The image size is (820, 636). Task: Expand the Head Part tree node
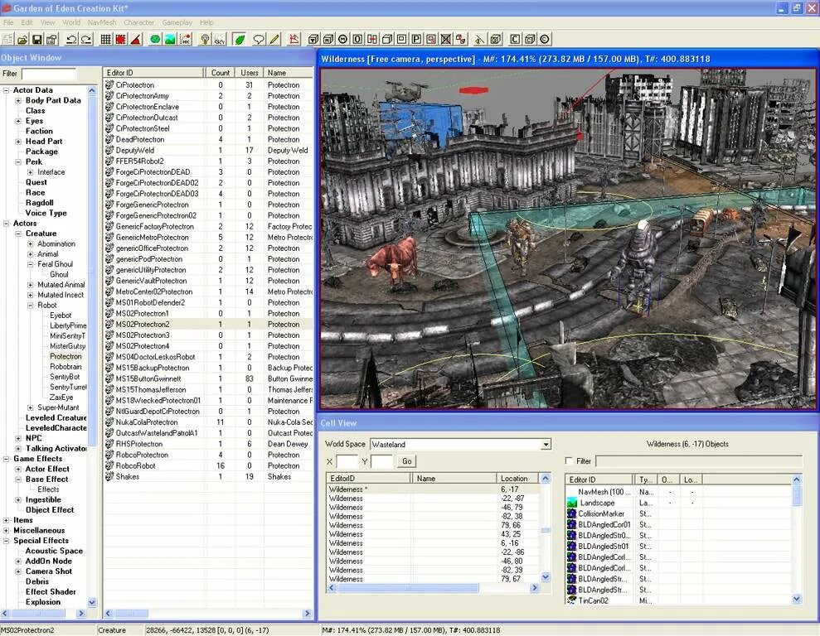click(18, 142)
